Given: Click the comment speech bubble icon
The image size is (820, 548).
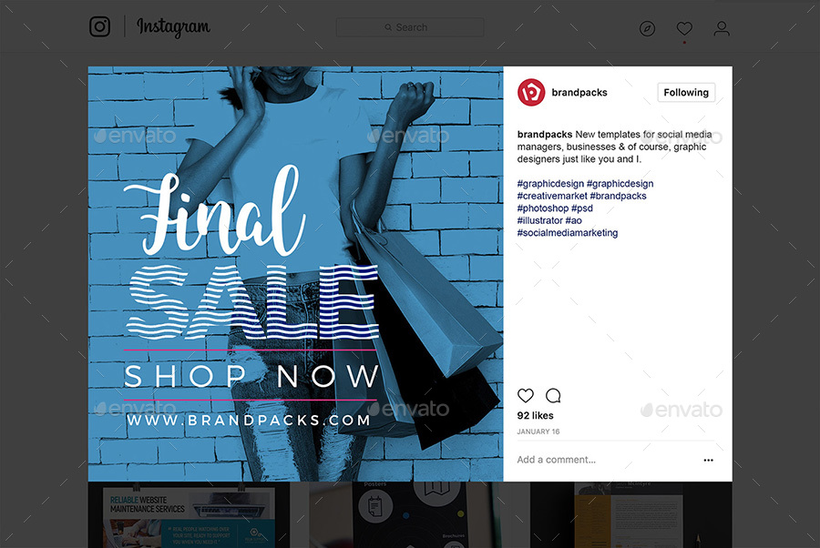Looking at the screenshot, I should click(x=553, y=395).
